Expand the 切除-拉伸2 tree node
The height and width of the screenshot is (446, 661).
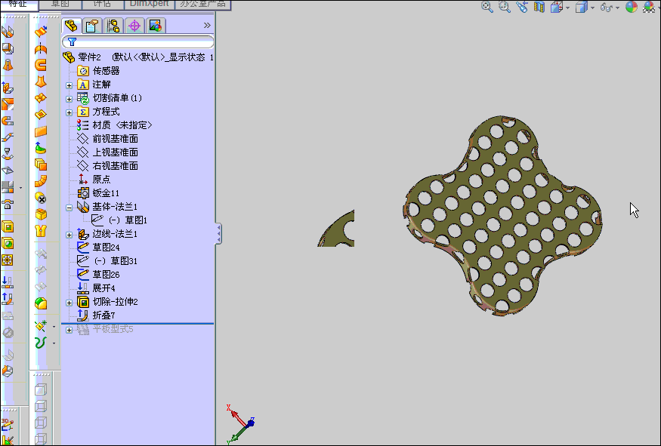(x=69, y=303)
